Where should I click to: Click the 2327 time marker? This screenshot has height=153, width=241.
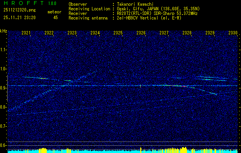point(164,33)
